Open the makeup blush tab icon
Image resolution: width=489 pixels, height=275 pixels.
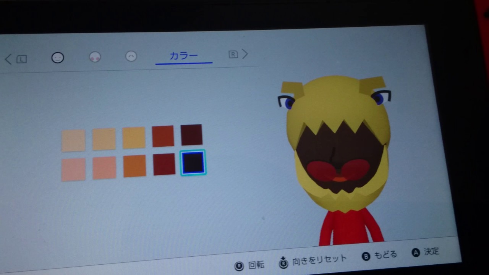95,57
